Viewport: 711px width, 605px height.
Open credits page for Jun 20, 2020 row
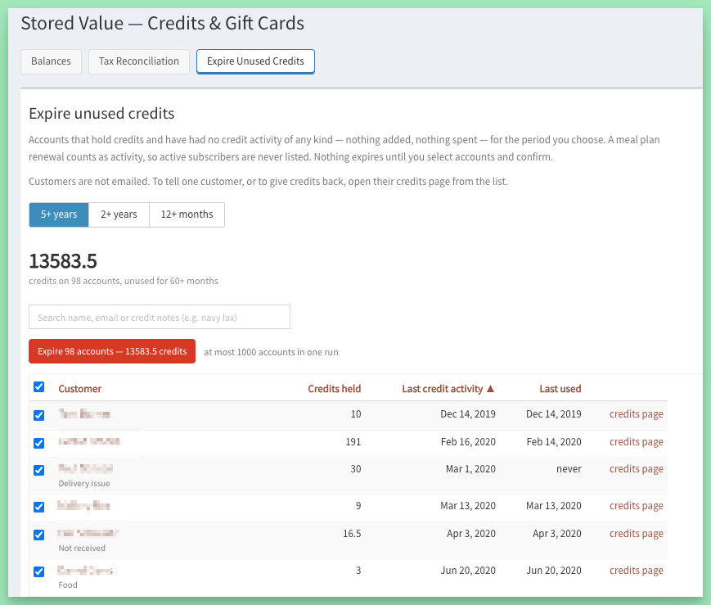[x=637, y=570]
